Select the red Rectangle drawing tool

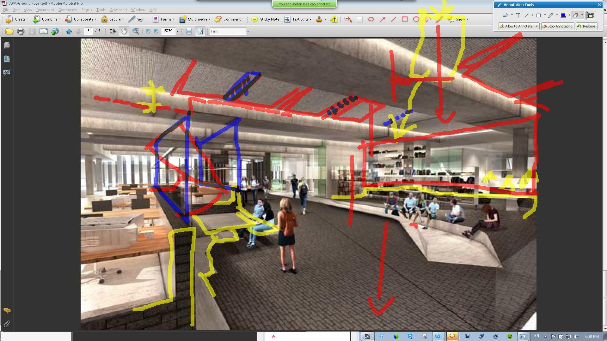tap(405, 19)
